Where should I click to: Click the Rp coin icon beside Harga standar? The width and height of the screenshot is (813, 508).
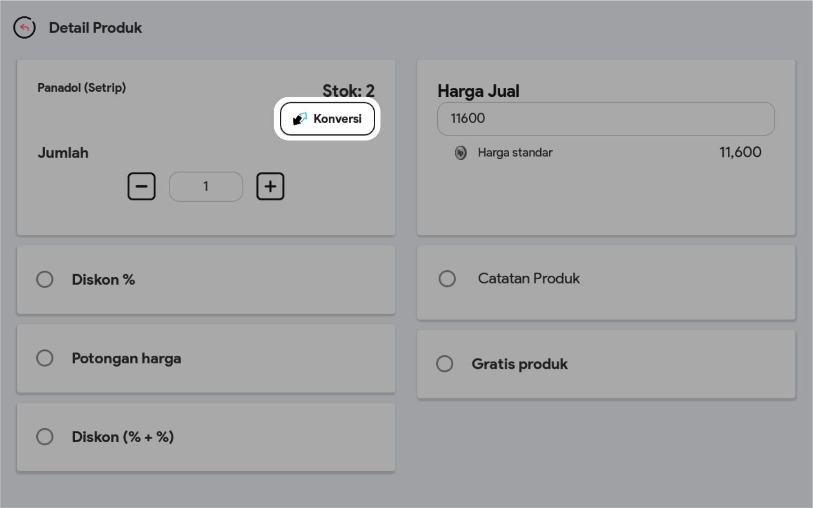(x=461, y=153)
